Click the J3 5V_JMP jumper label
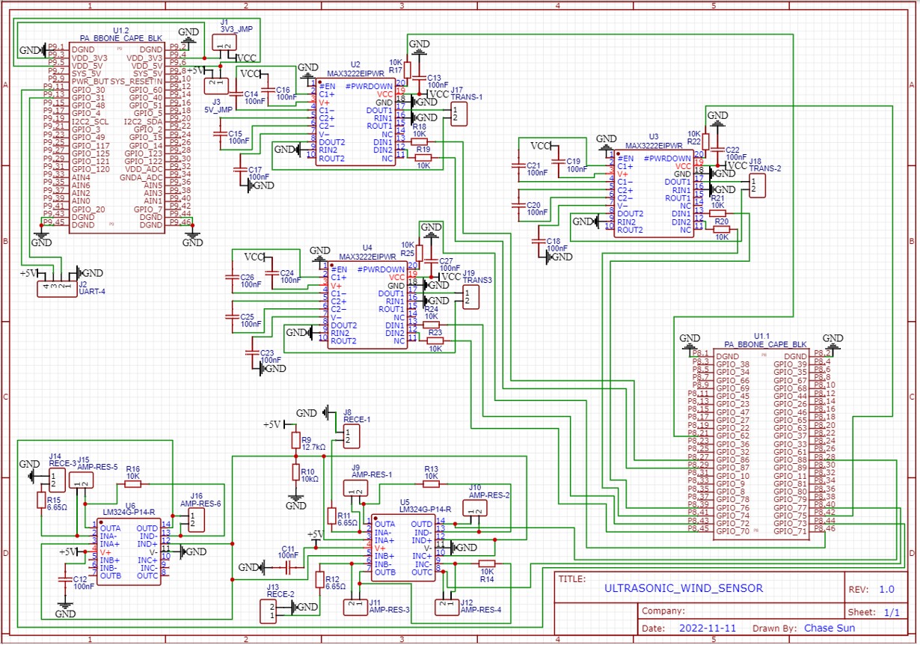Viewport: 920px width, 645px height. coord(218,105)
